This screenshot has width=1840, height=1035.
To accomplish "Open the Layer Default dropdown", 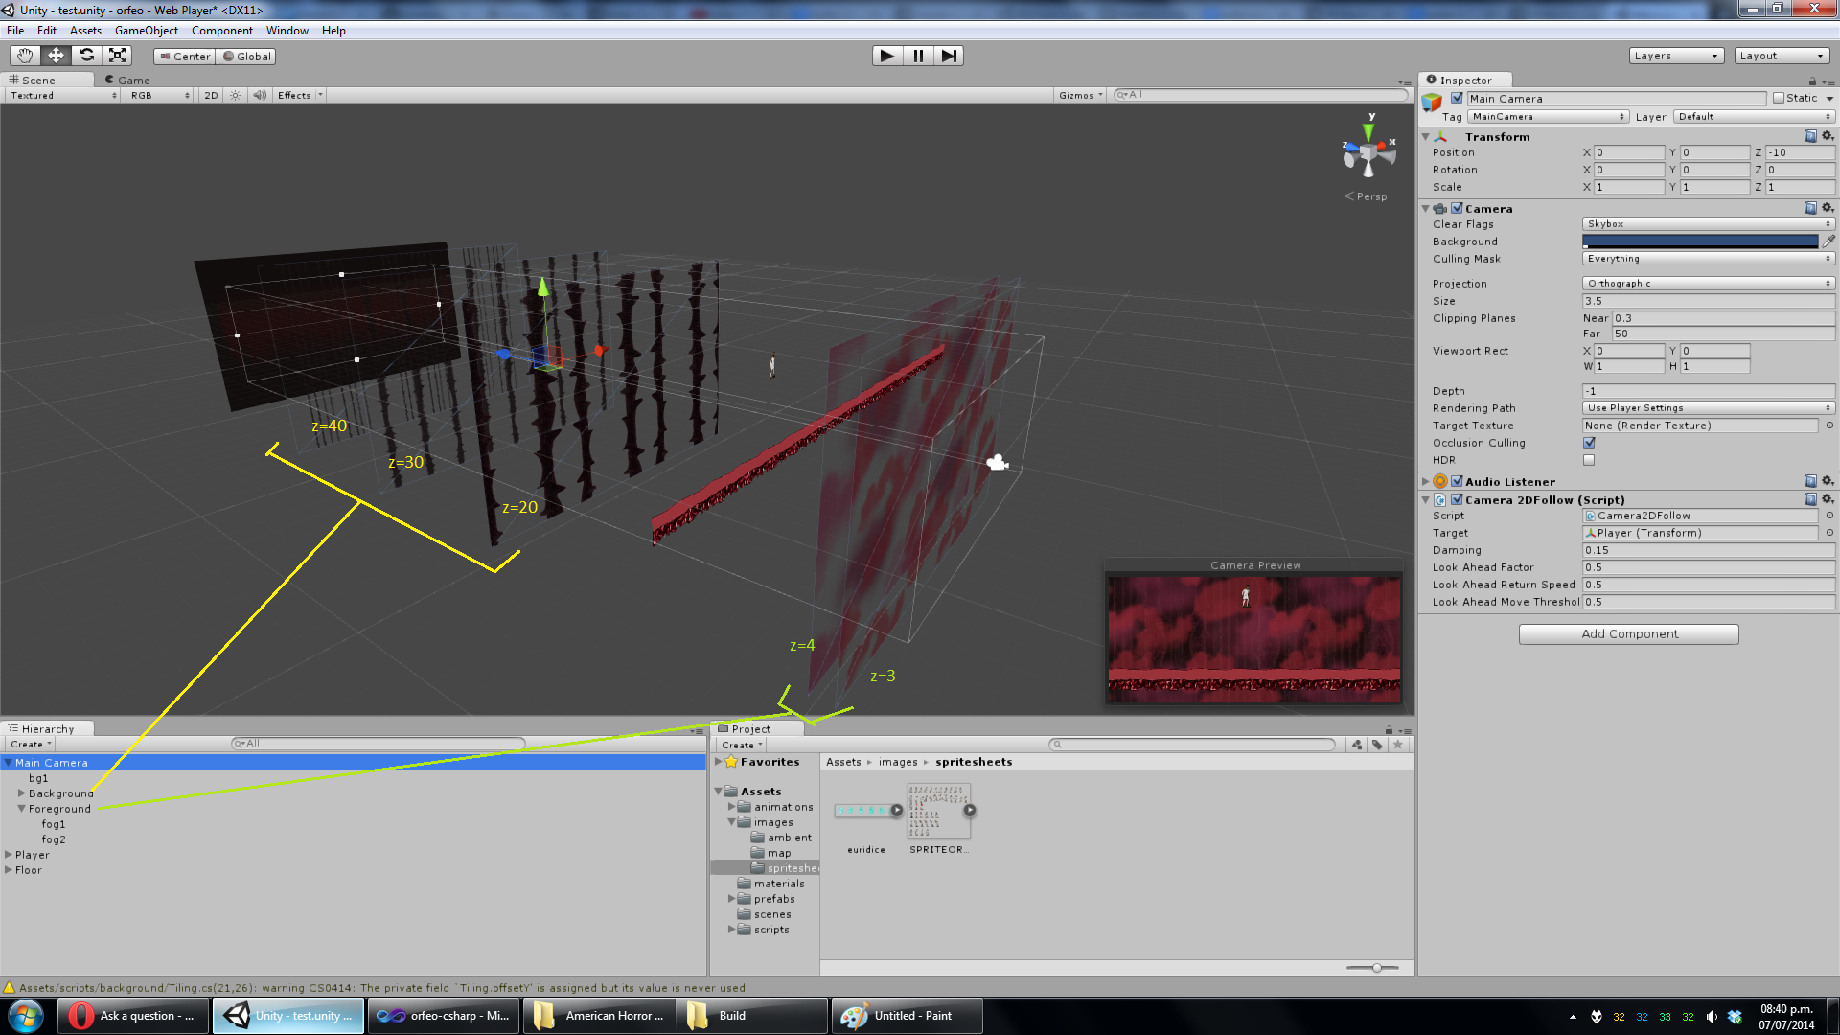I will click(x=1754, y=117).
